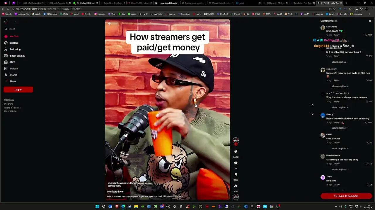
Task: Bookmark the video to favorites
Action: (236, 174)
